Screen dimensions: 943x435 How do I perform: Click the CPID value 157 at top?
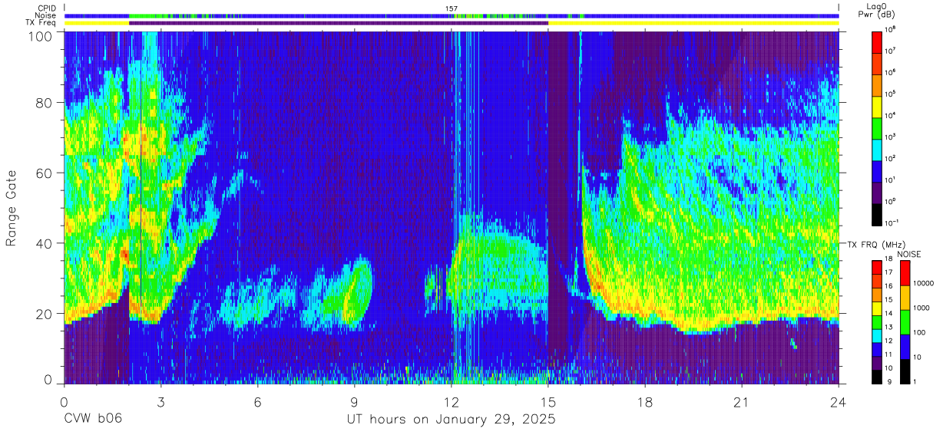452,8
